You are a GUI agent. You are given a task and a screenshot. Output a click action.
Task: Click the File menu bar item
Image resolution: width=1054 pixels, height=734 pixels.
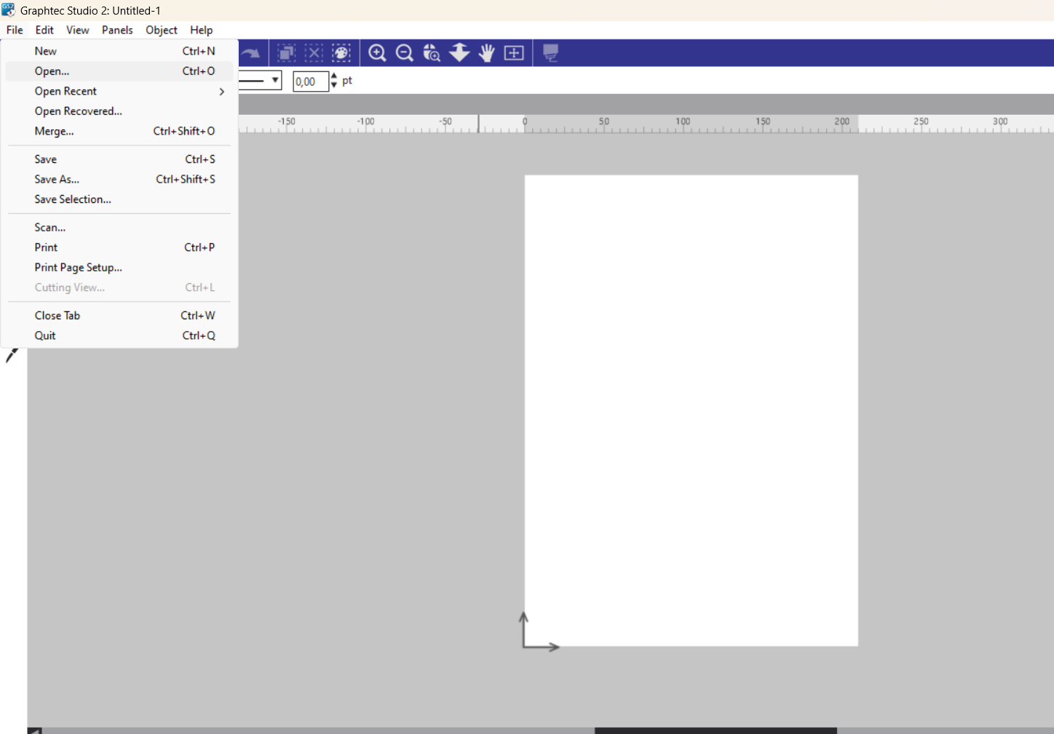pyautogui.click(x=15, y=30)
